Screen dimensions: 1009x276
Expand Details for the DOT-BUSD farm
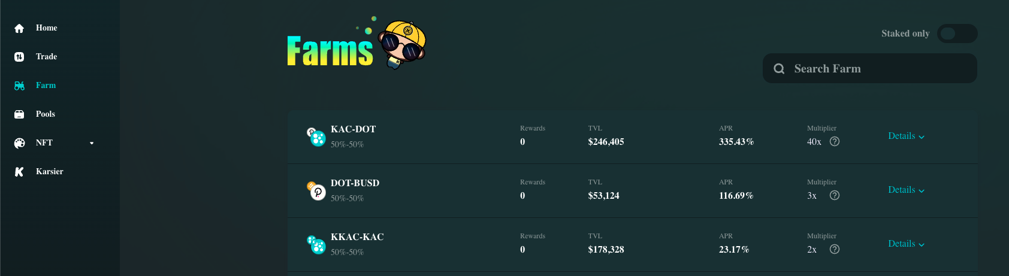pos(907,190)
